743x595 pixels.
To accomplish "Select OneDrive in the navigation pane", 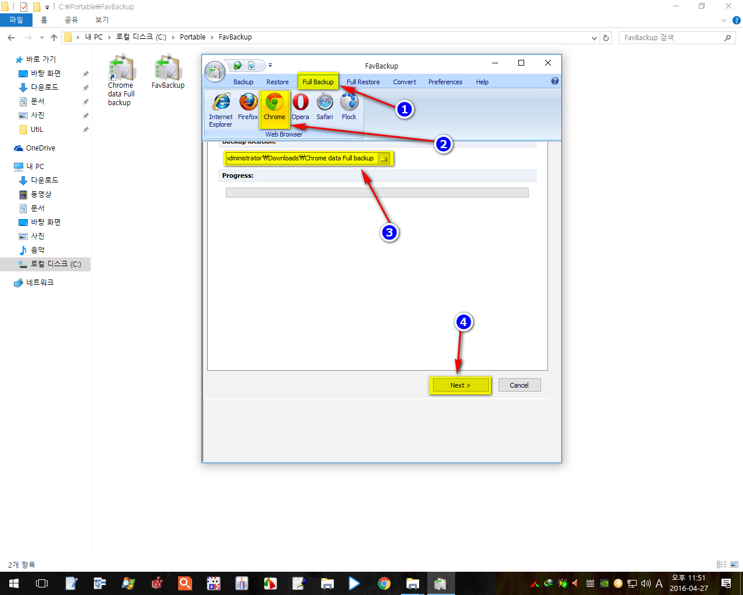I will point(41,148).
